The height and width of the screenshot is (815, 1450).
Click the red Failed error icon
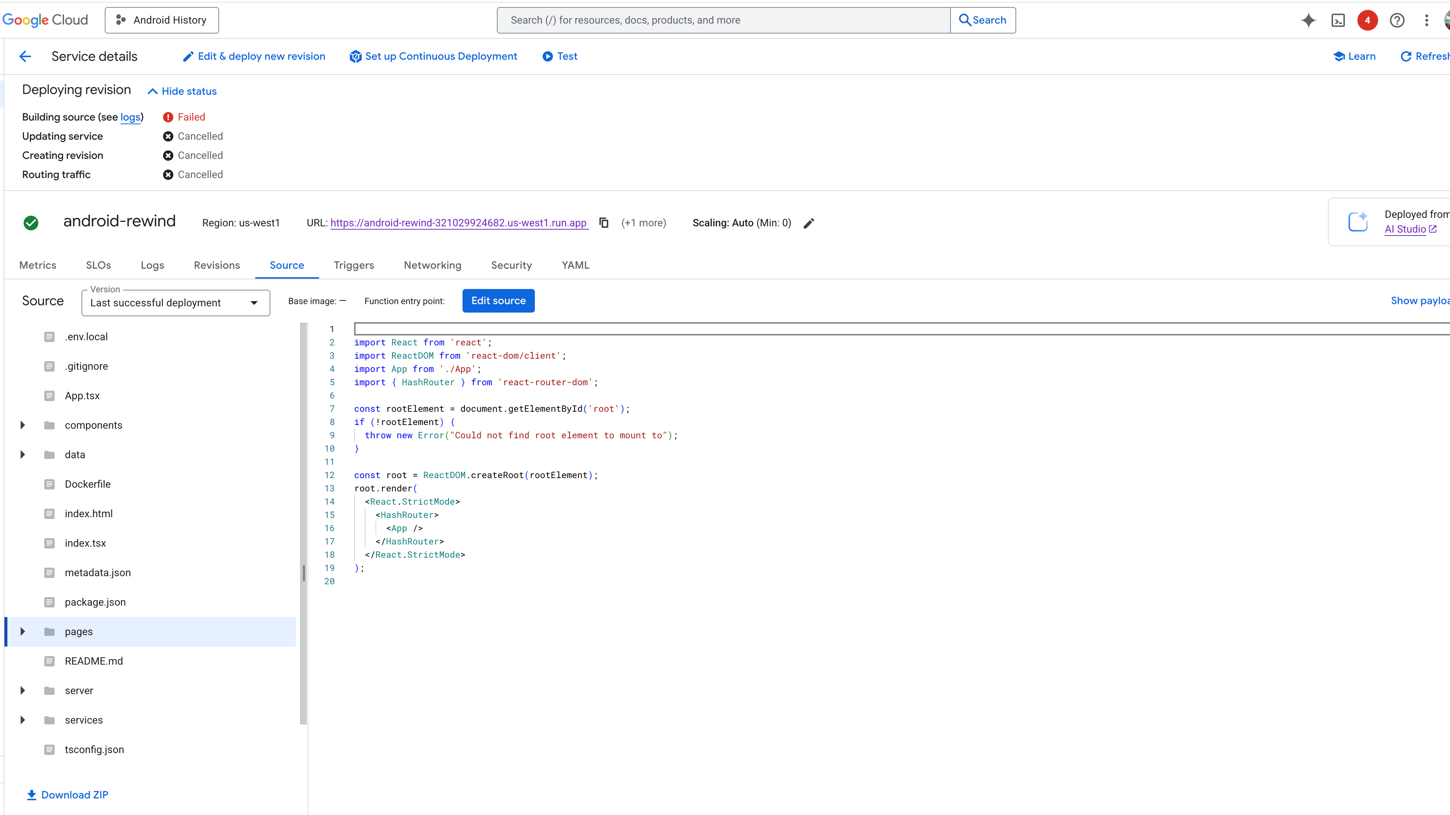pyautogui.click(x=168, y=117)
